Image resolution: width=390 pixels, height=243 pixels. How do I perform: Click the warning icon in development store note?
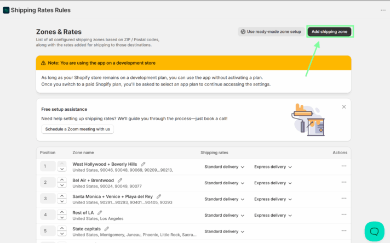(43, 63)
